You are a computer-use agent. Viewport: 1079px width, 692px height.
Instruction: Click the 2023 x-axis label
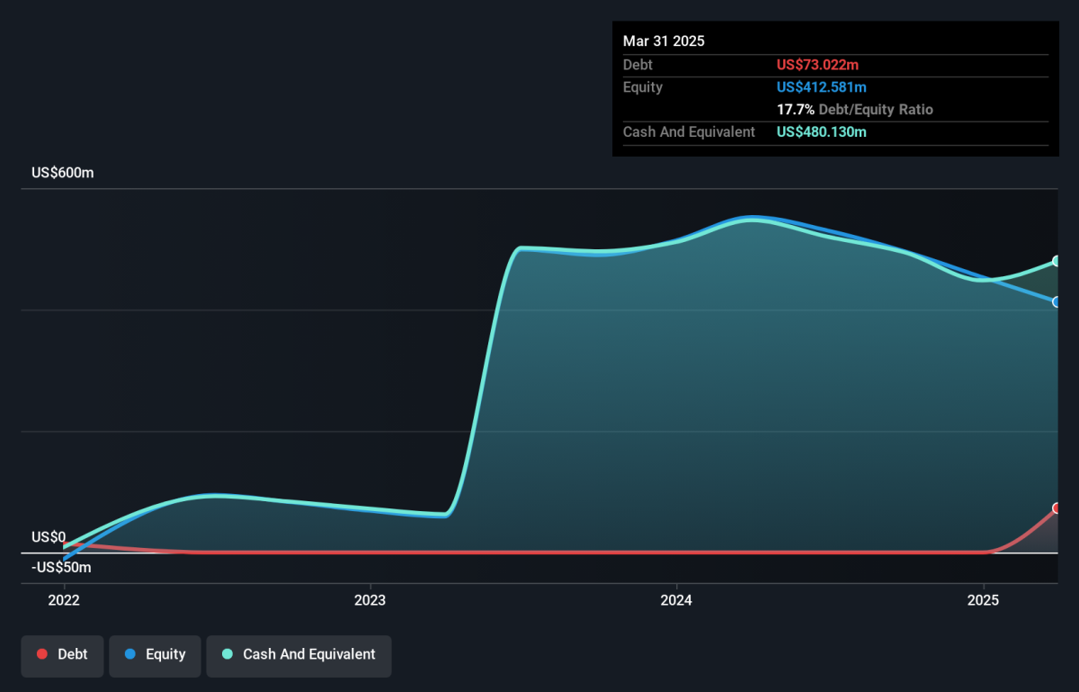(x=370, y=599)
